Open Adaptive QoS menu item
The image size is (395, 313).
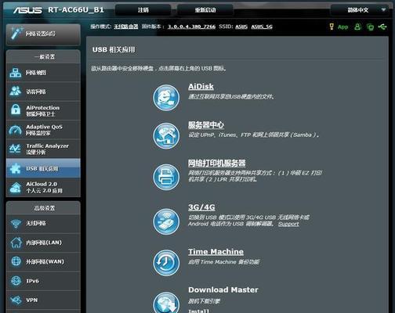[43, 130]
